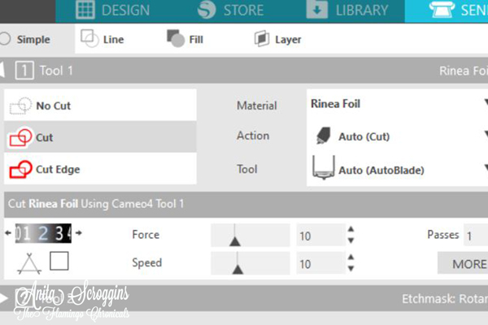Decrease Speed with down arrow
This screenshot has width=488, height=325.
click(x=351, y=268)
